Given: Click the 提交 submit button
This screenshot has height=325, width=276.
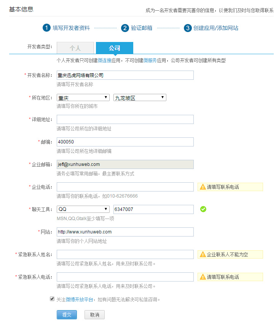Looking at the screenshot, I should pos(67,315).
